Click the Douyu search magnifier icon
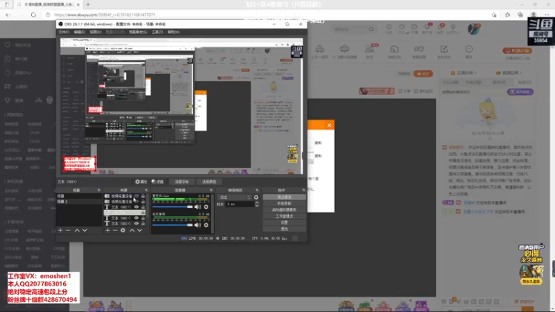 pyautogui.click(x=371, y=29)
